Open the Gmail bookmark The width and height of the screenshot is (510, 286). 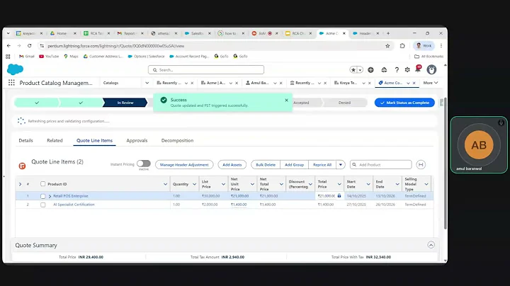coord(27,56)
